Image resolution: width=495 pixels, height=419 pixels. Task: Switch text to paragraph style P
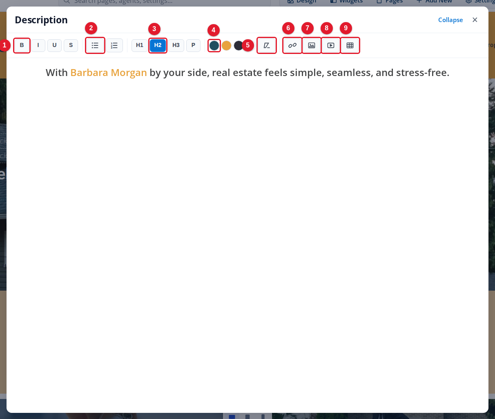(x=193, y=45)
